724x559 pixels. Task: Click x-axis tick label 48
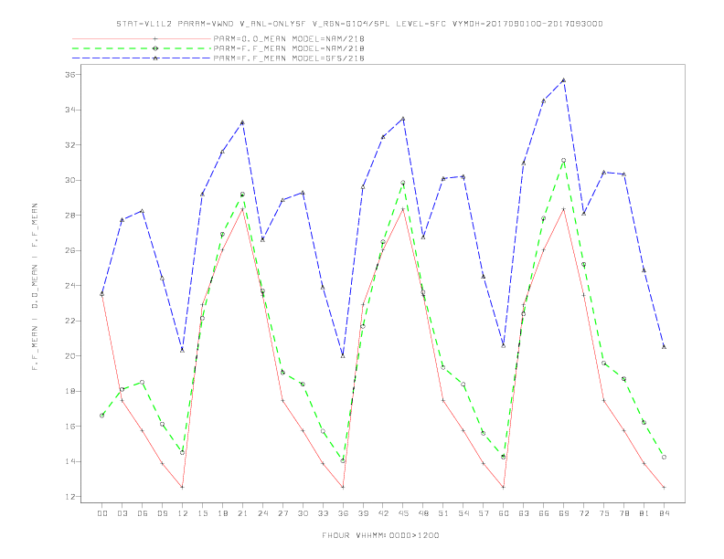(423, 513)
